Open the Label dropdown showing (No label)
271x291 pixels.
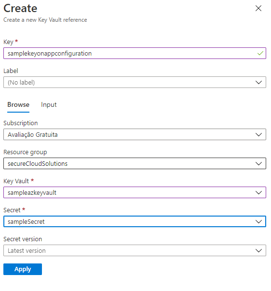(135, 82)
